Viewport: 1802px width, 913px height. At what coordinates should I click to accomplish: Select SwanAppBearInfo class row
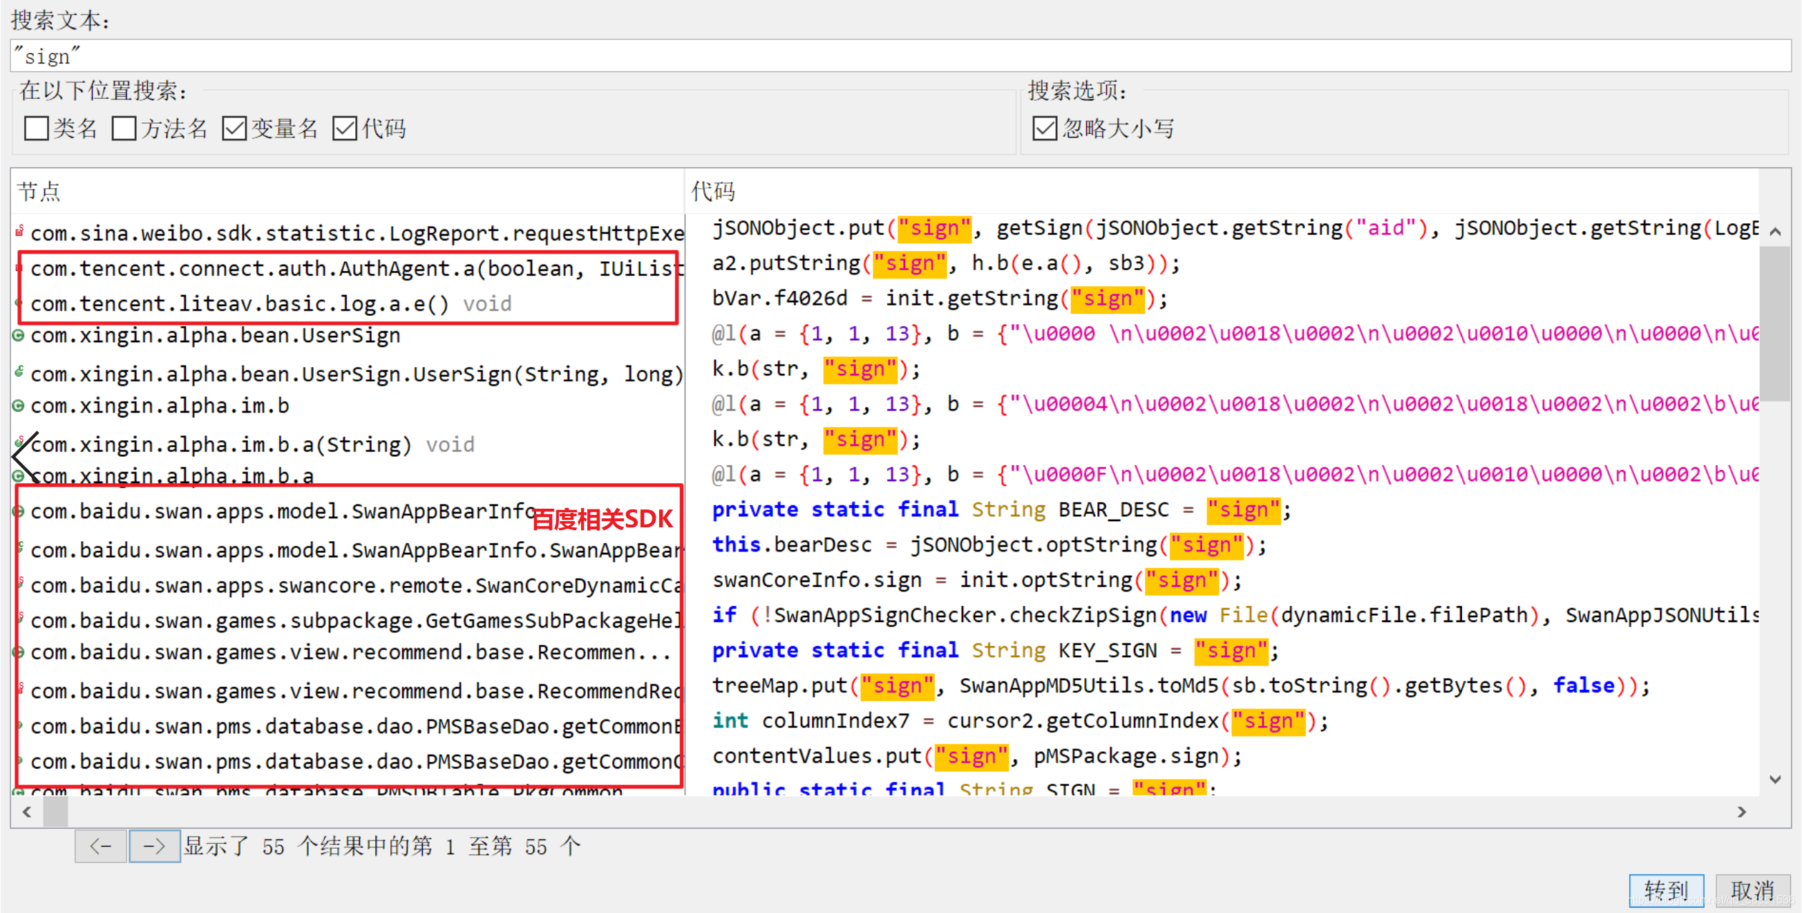point(348,511)
